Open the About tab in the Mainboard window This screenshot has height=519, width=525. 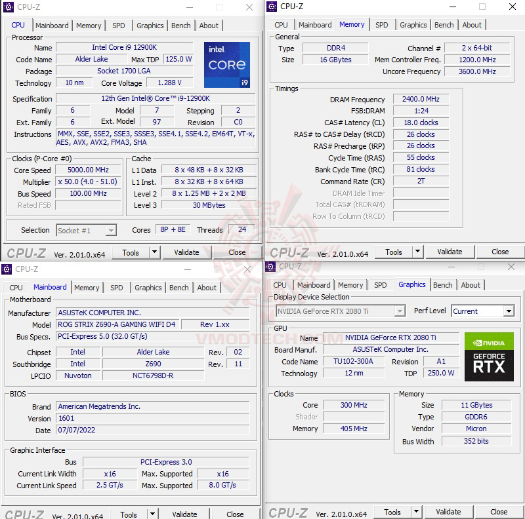pyautogui.click(x=207, y=288)
